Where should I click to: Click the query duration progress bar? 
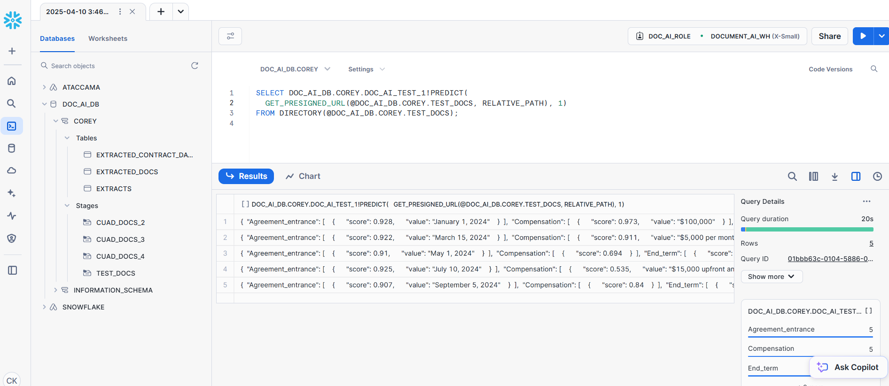(807, 230)
